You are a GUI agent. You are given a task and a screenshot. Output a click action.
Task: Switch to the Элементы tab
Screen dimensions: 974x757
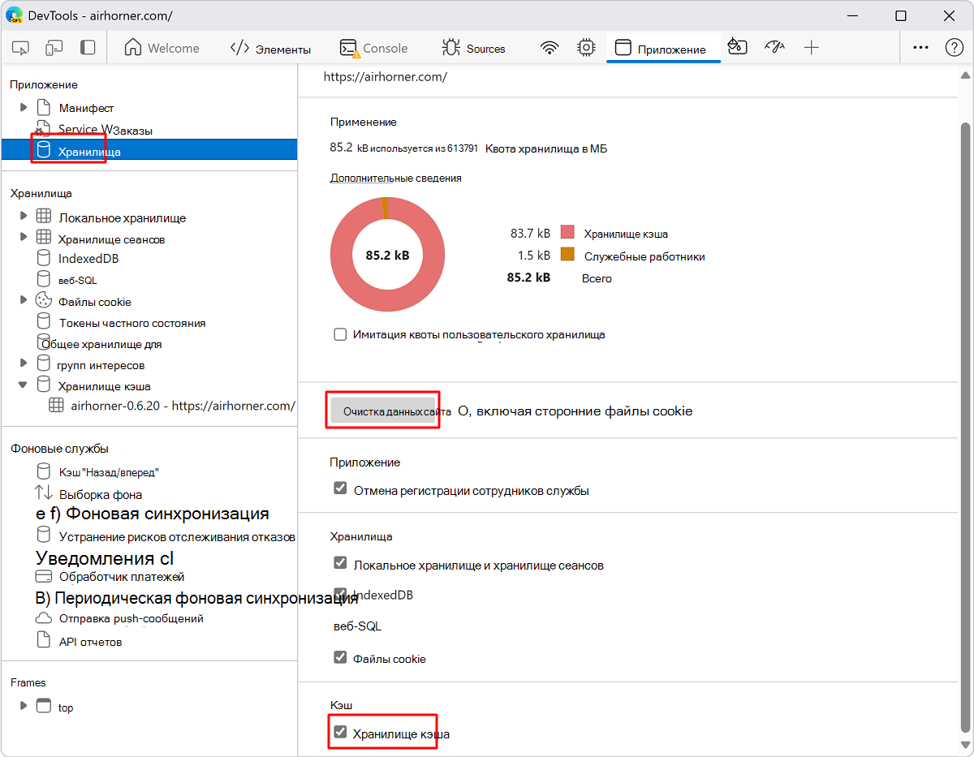(270, 48)
